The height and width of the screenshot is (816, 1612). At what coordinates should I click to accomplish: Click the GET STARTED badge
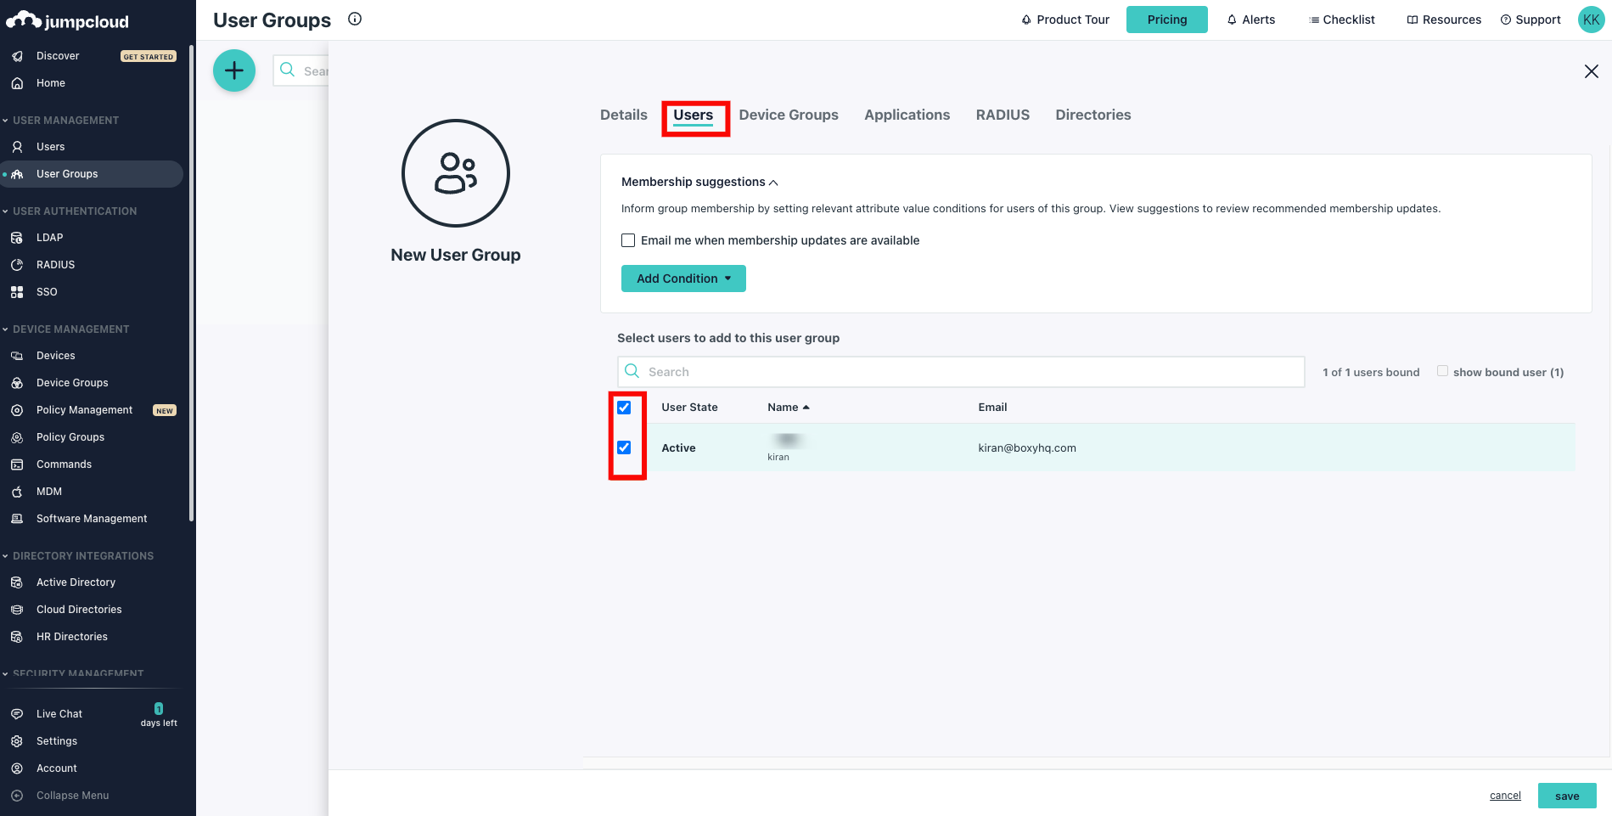[149, 57]
